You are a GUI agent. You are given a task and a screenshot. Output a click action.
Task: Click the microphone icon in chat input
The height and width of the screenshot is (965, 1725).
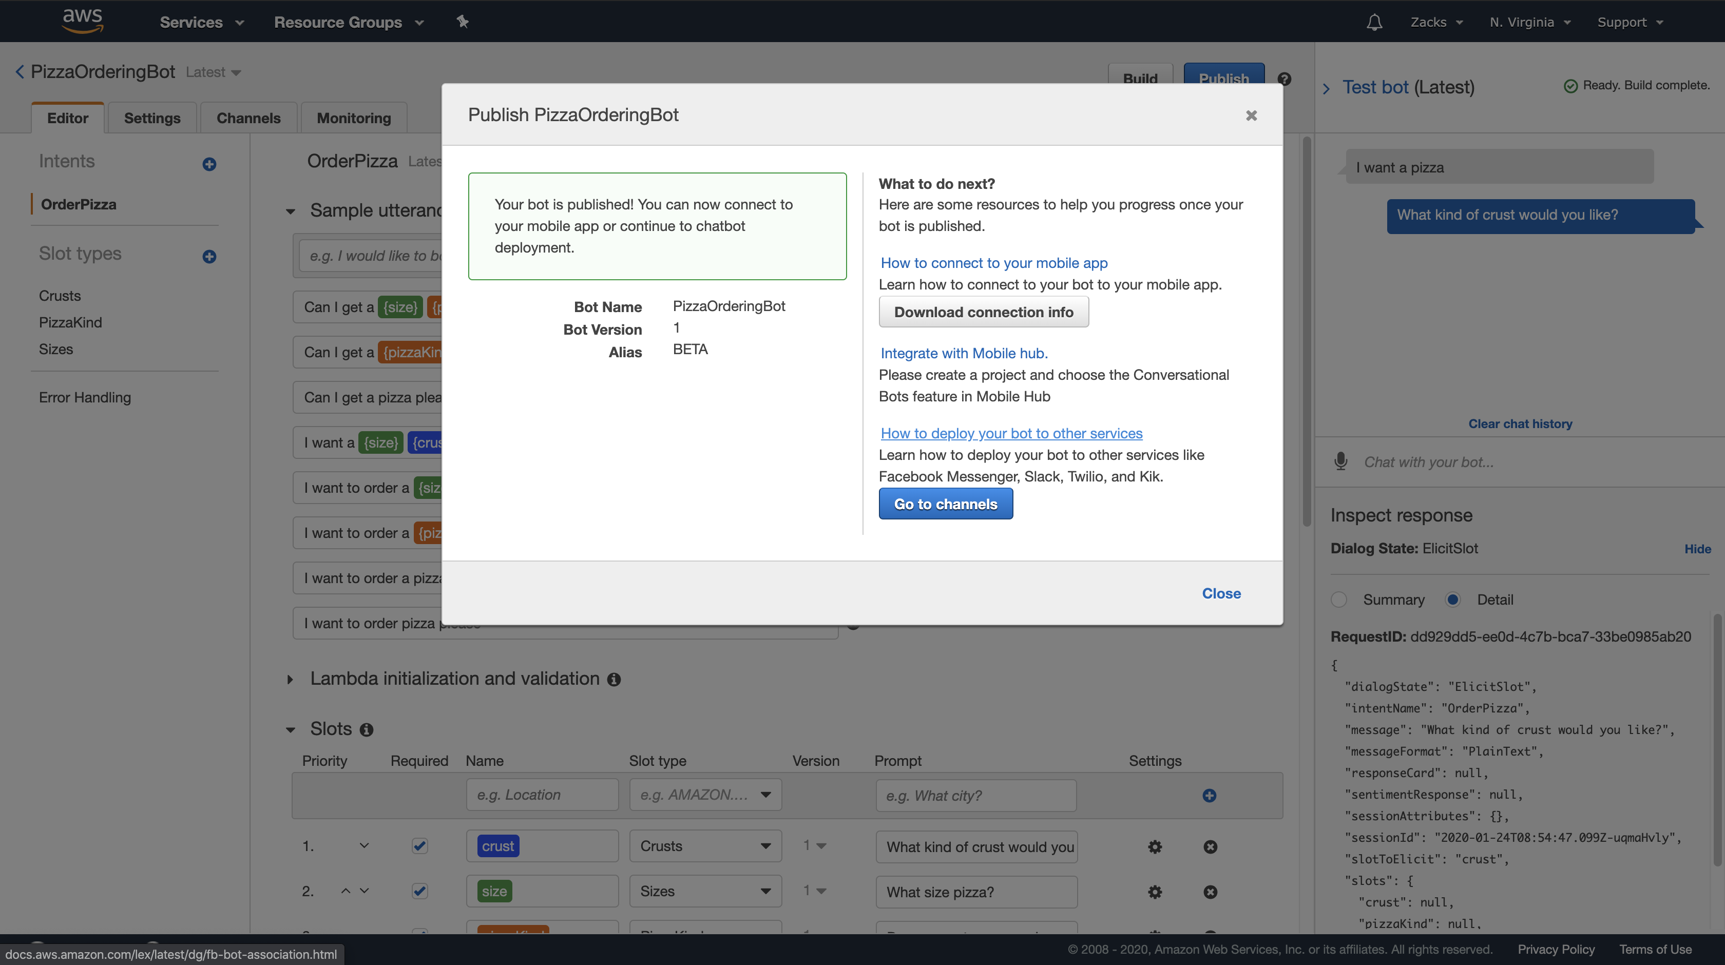tap(1340, 461)
